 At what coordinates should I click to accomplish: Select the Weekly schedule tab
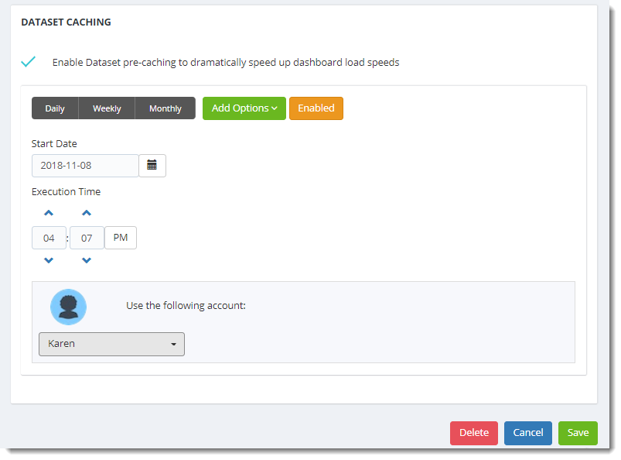tap(107, 108)
